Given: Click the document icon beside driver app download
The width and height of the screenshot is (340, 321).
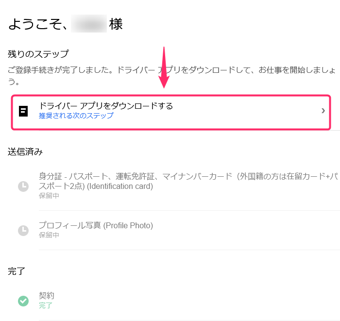Looking at the screenshot, I should 23,111.
